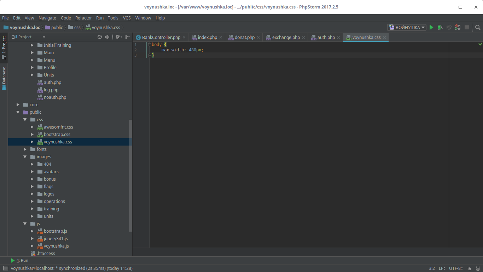Collapse the images folder
The height and width of the screenshot is (272, 483).
coord(25,157)
